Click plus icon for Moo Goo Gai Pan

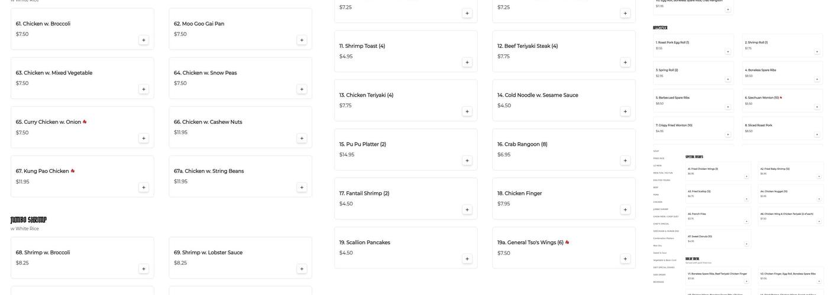pos(302,40)
